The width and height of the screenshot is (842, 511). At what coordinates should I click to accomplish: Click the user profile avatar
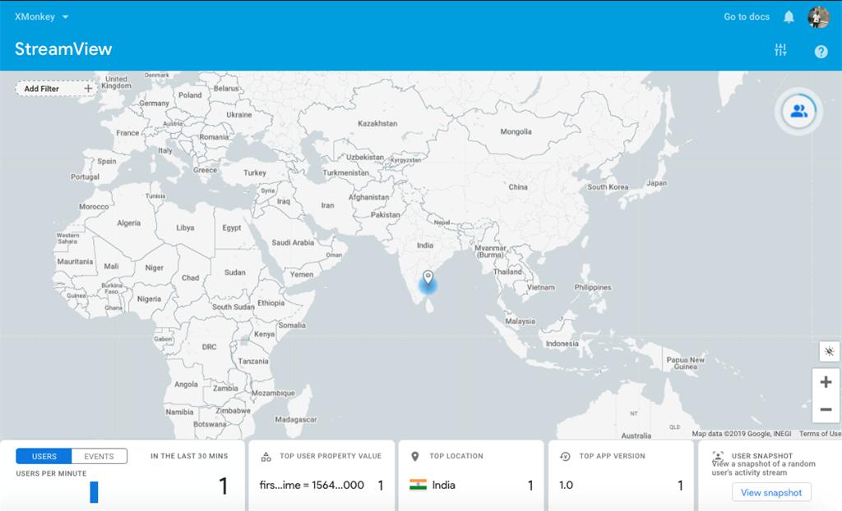[x=818, y=17]
